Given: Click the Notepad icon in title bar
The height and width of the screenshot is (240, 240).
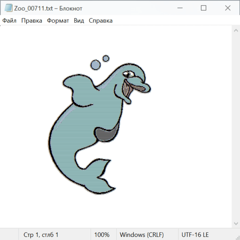Looking at the screenshot, I should tap(9, 8).
